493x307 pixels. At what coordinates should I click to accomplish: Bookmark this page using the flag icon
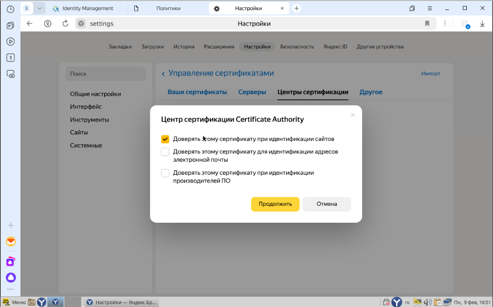[427, 23]
